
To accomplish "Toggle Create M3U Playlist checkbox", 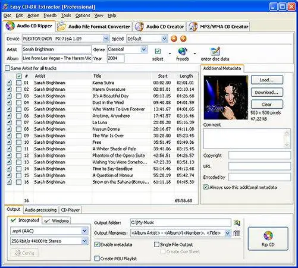I will coord(96,258).
